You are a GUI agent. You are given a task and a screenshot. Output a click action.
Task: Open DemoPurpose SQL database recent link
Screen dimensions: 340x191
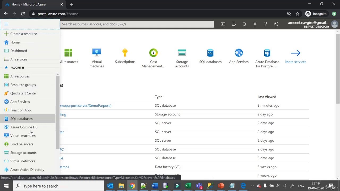tap(85, 106)
